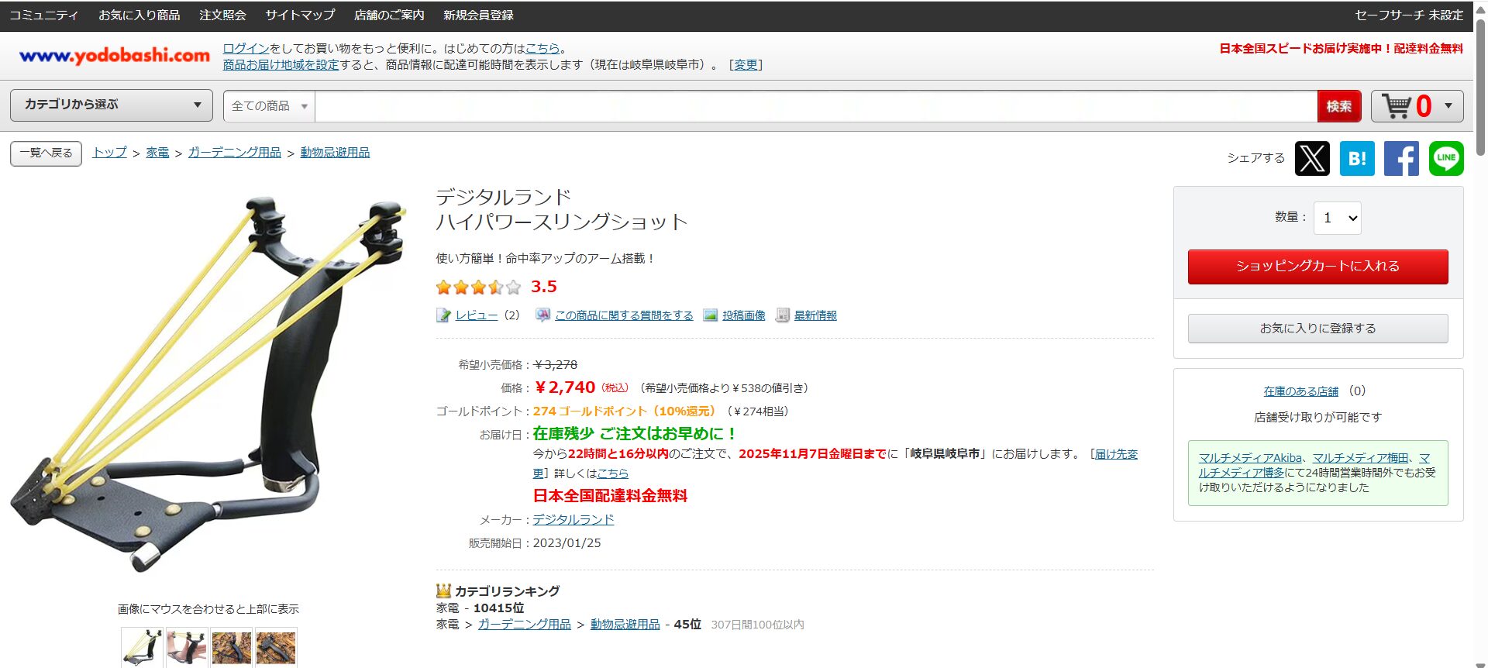Share via Hatena Bookmark icon

(1357, 158)
